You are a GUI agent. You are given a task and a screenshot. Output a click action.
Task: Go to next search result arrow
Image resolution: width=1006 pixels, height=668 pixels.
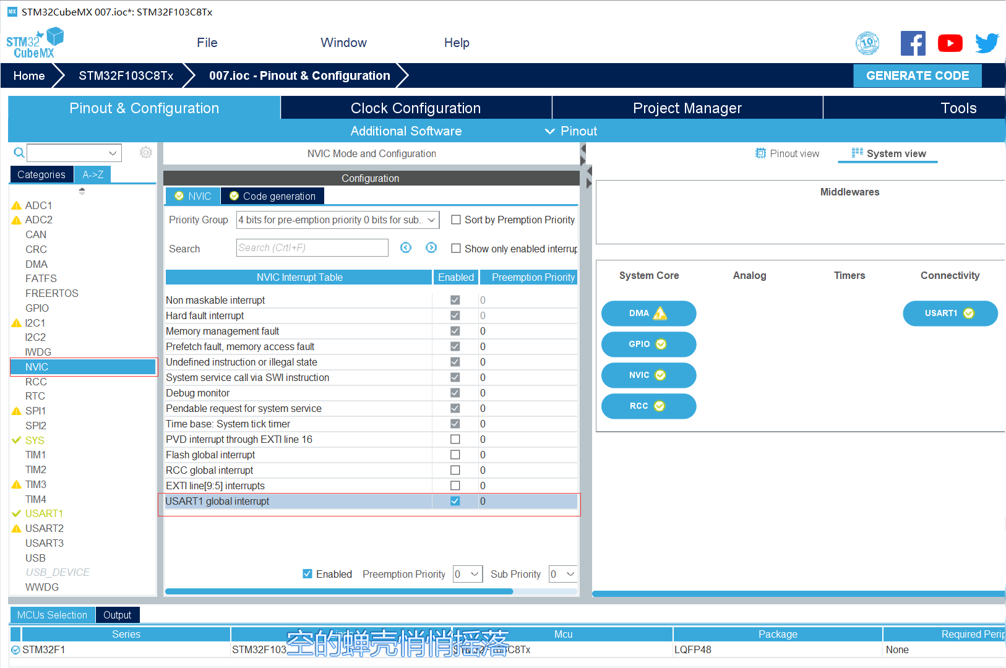pyautogui.click(x=431, y=247)
